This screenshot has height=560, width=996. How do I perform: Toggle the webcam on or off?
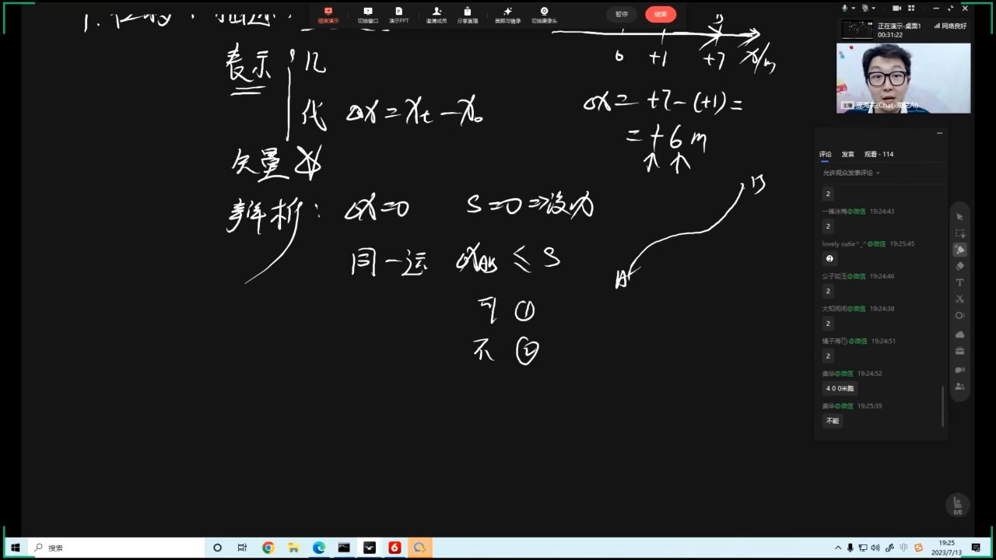coord(865,8)
